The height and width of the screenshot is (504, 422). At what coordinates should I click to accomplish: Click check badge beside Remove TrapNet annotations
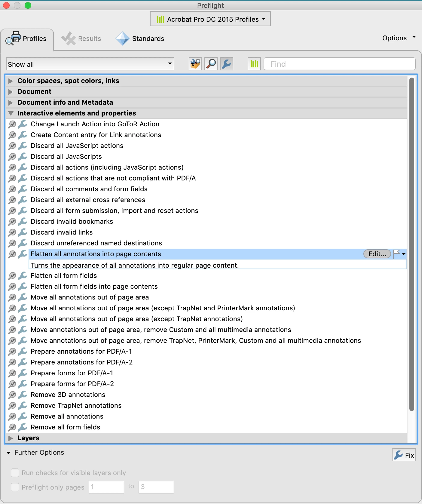pos(12,405)
